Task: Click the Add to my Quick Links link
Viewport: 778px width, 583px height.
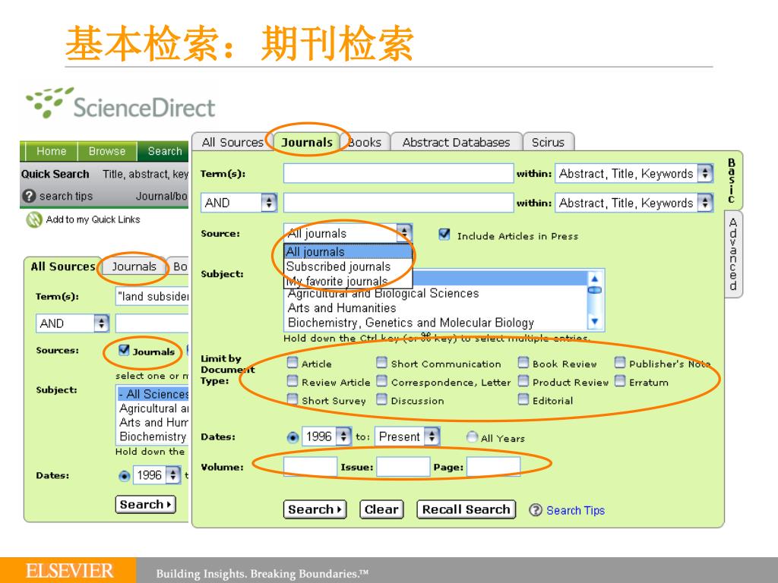Action: pyautogui.click(x=93, y=219)
